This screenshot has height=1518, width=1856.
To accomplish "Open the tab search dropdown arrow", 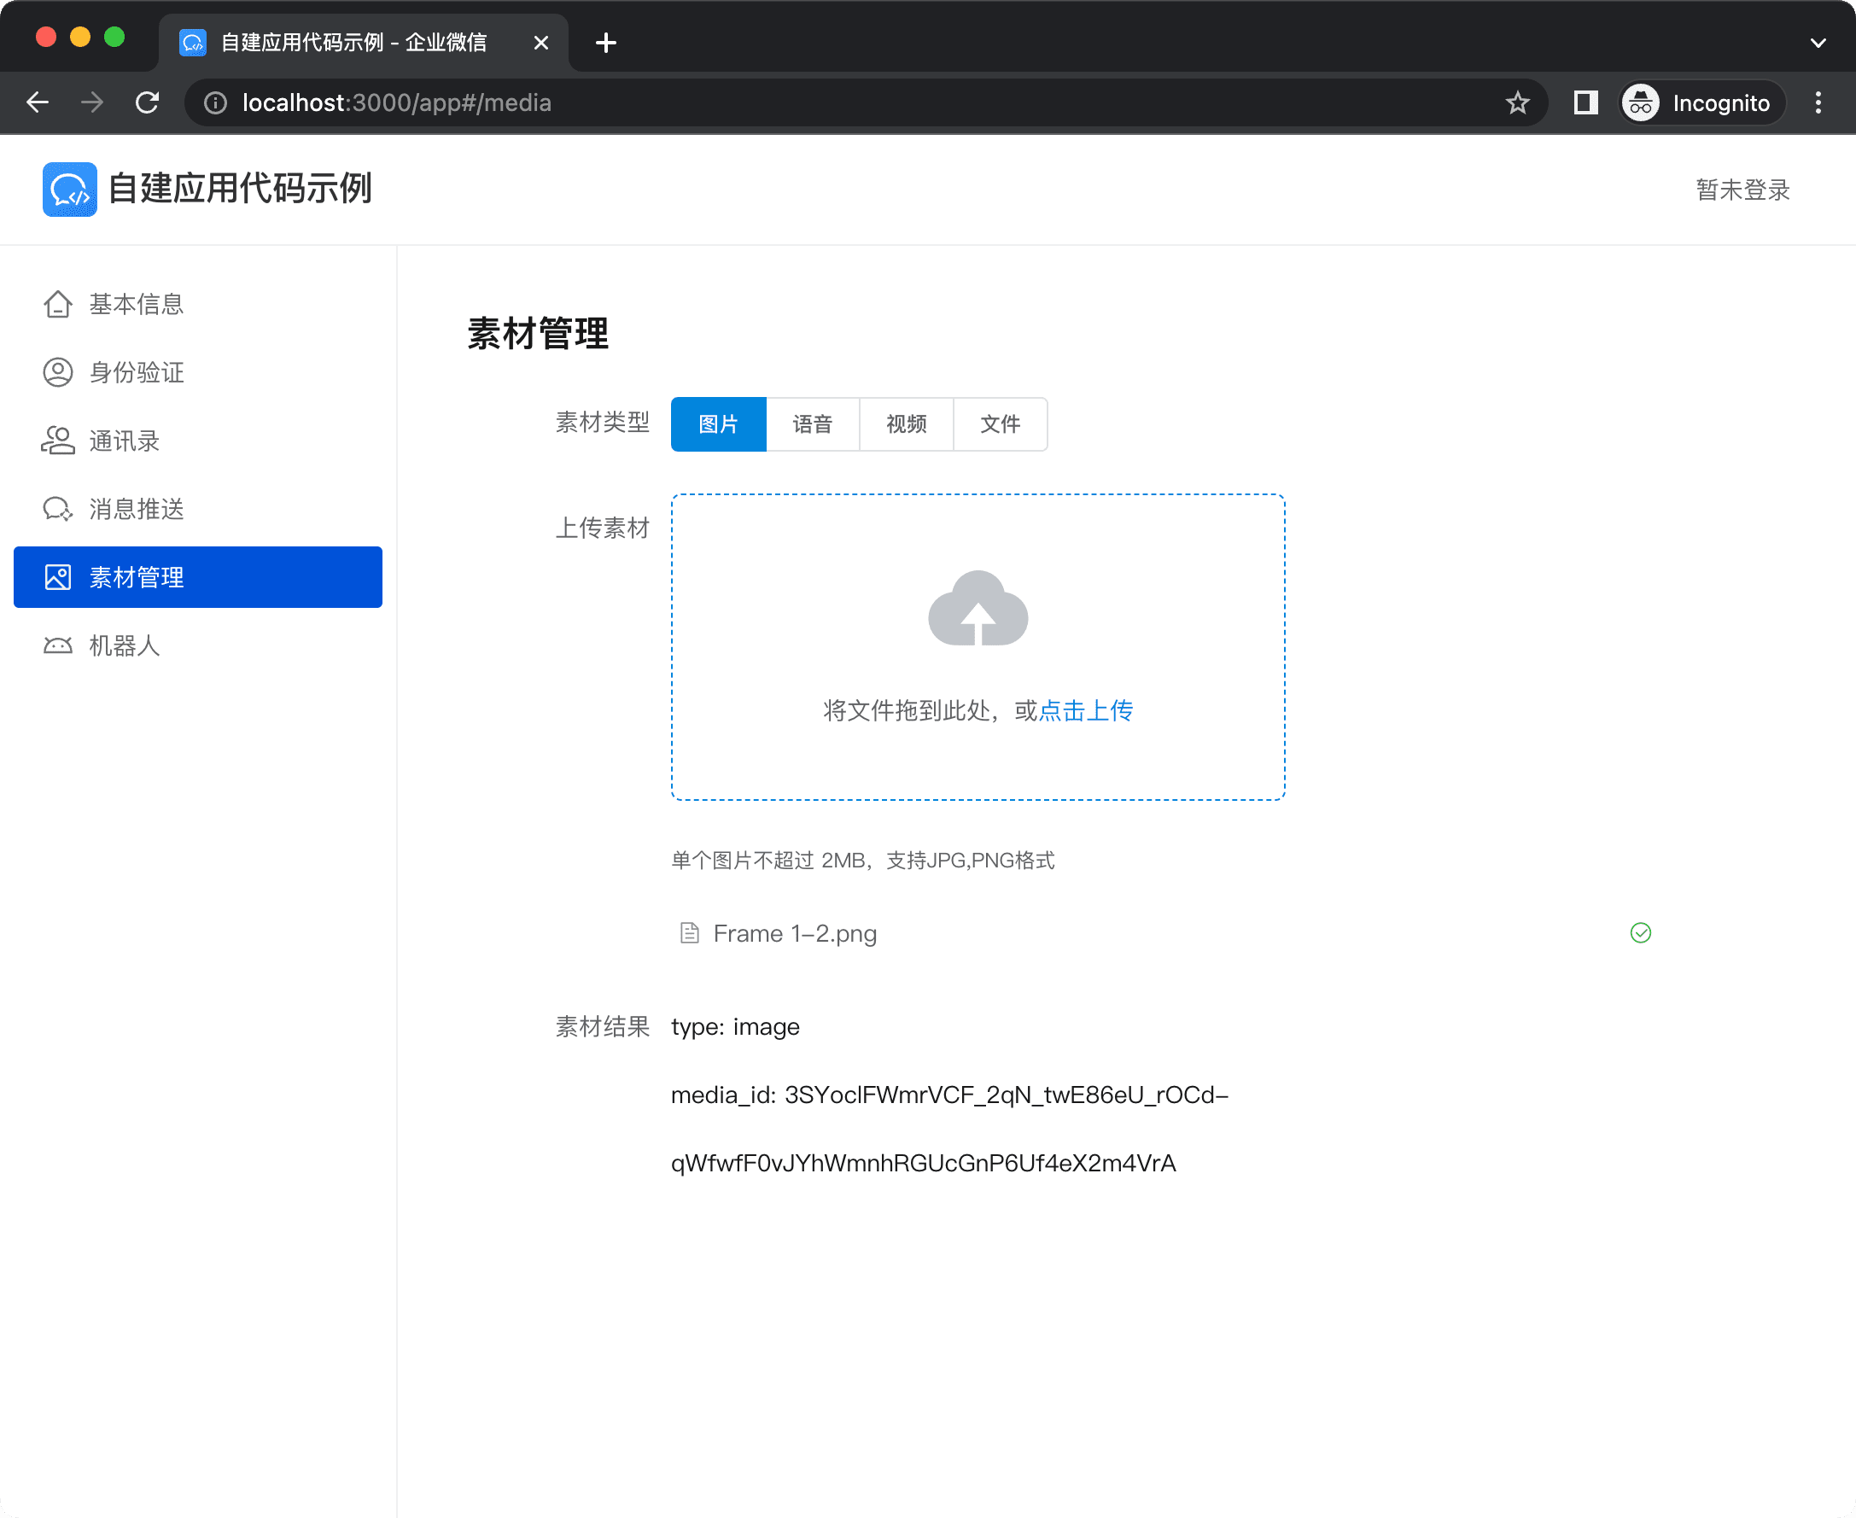I will tap(1818, 43).
